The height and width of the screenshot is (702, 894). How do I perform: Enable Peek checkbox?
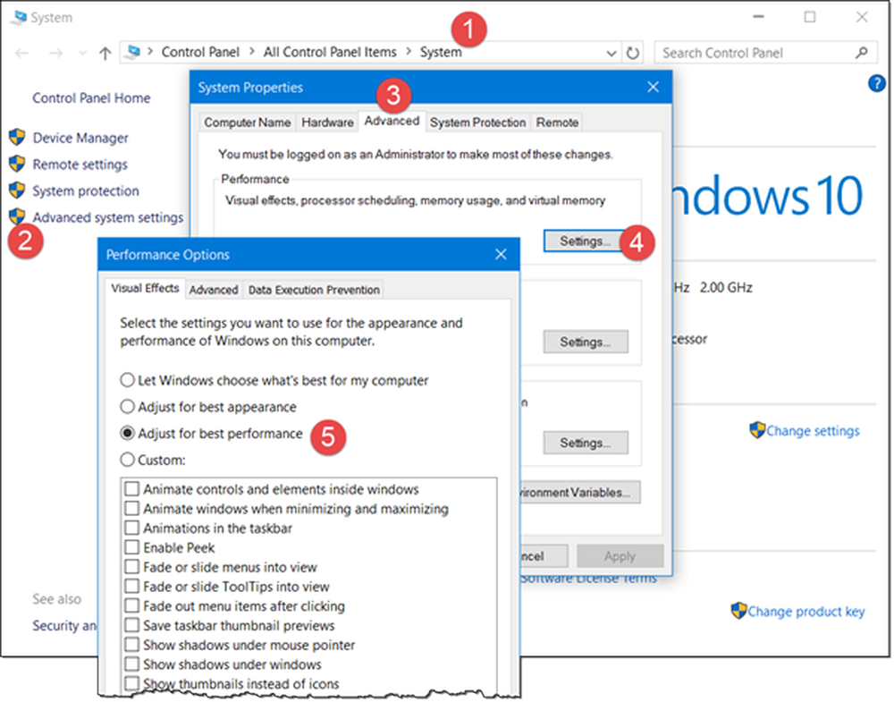[x=131, y=547]
